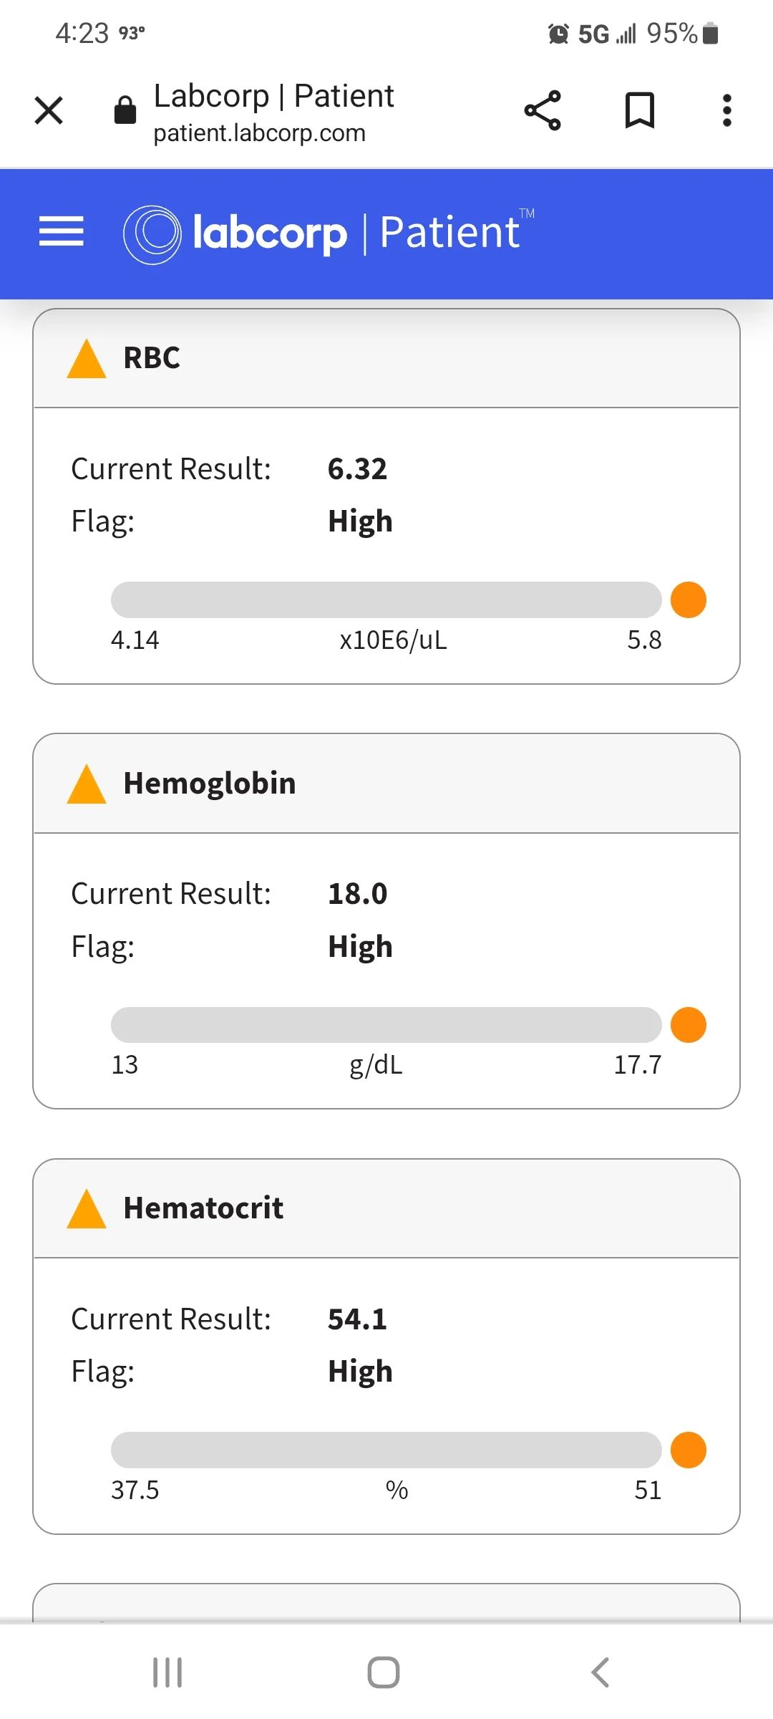This screenshot has height=1719, width=773.
Task: Tap the patient.labcorp.com URL text
Action: pos(259,133)
